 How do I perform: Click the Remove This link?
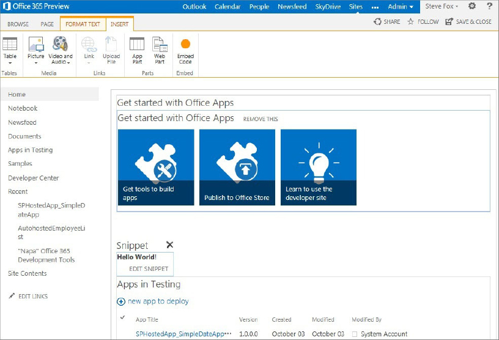click(x=261, y=119)
